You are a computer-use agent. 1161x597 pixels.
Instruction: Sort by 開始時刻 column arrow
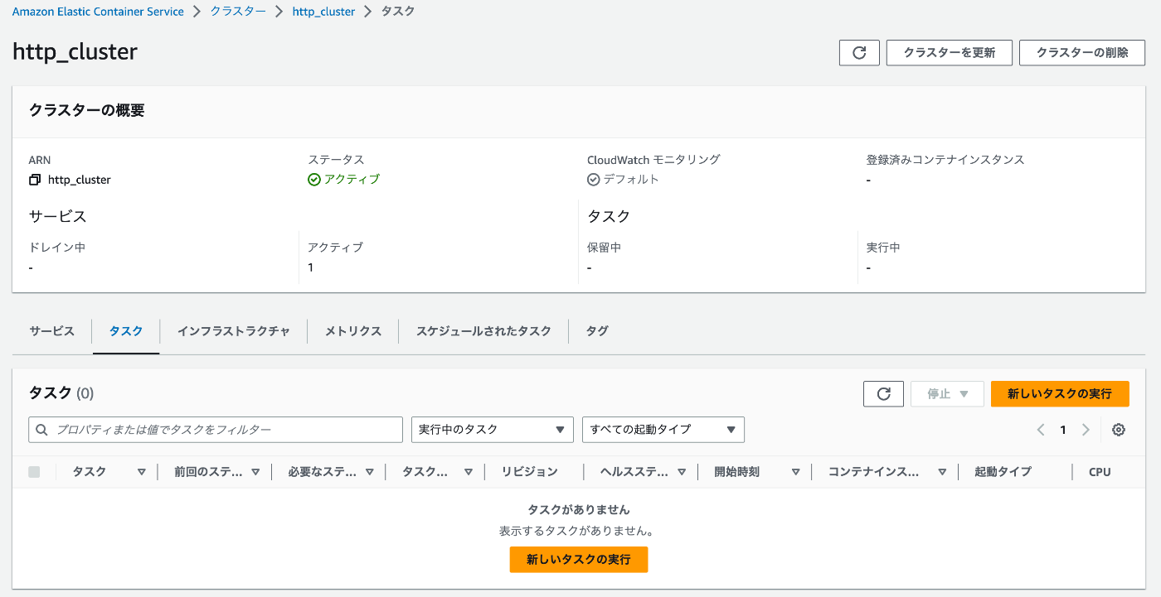tap(795, 472)
